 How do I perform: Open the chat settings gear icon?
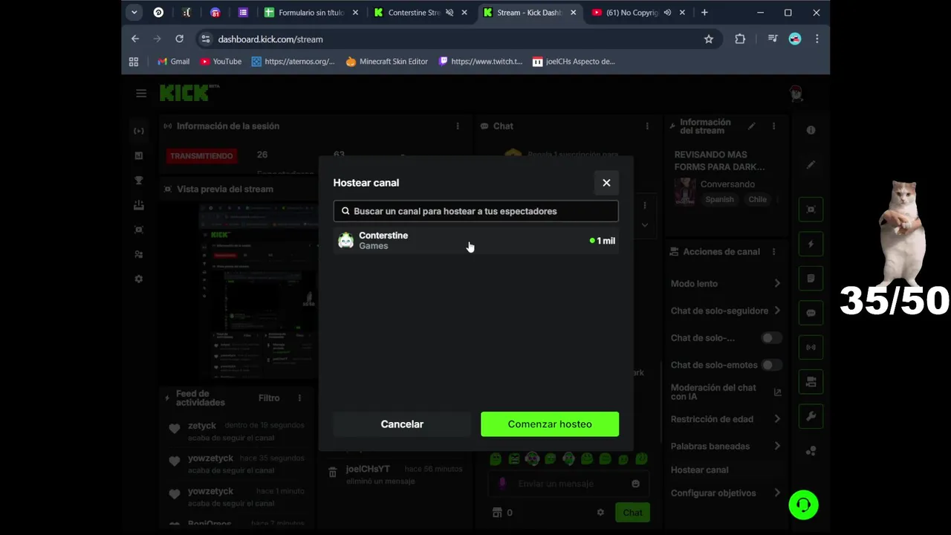[x=600, y=513]
